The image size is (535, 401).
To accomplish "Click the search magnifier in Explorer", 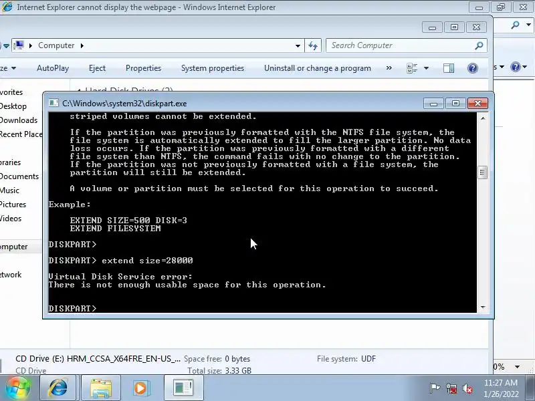I will coord(479,45).
